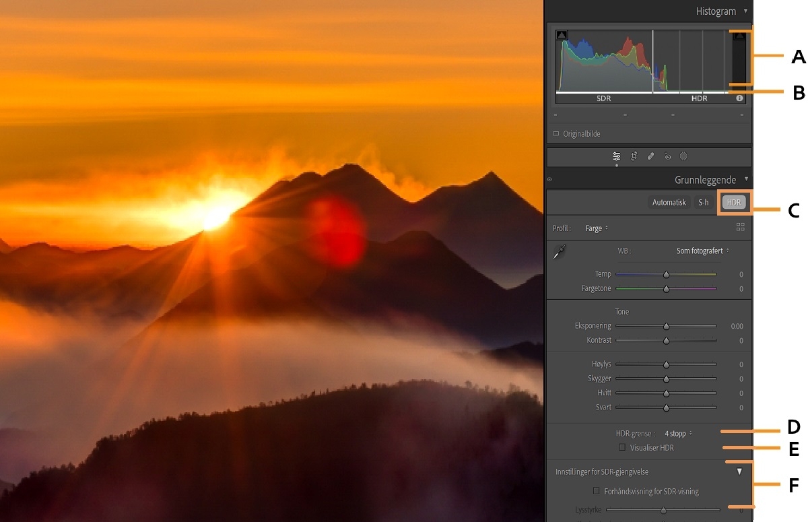Viewport: 808px width, 522px height.
Task: Open the profile browser grid icon
Action: pos(740,228)
